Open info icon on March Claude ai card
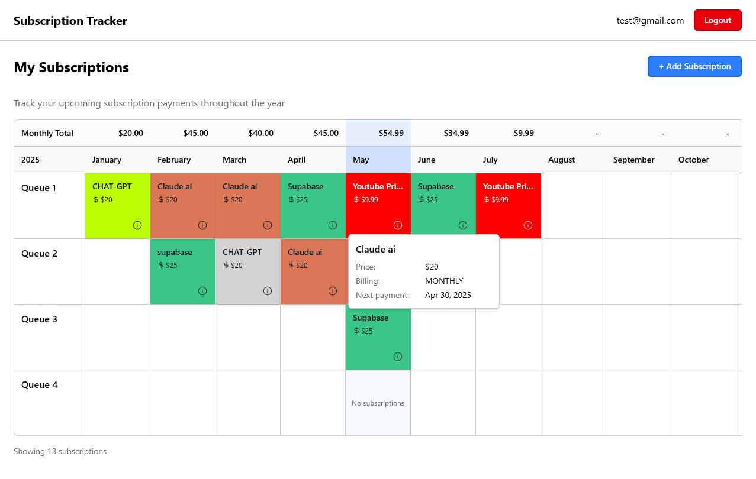 [x=268, y=225]
